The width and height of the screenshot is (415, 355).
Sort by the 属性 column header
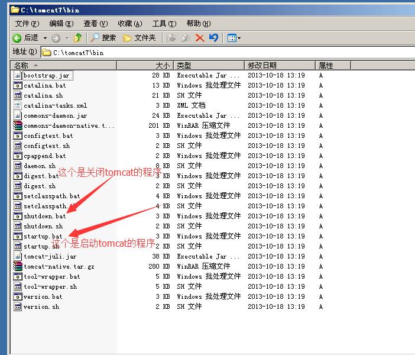tap(333, 65)
